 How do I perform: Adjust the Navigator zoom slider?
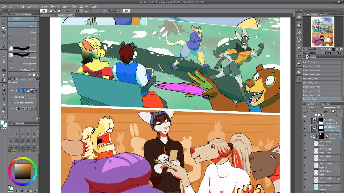311,49
